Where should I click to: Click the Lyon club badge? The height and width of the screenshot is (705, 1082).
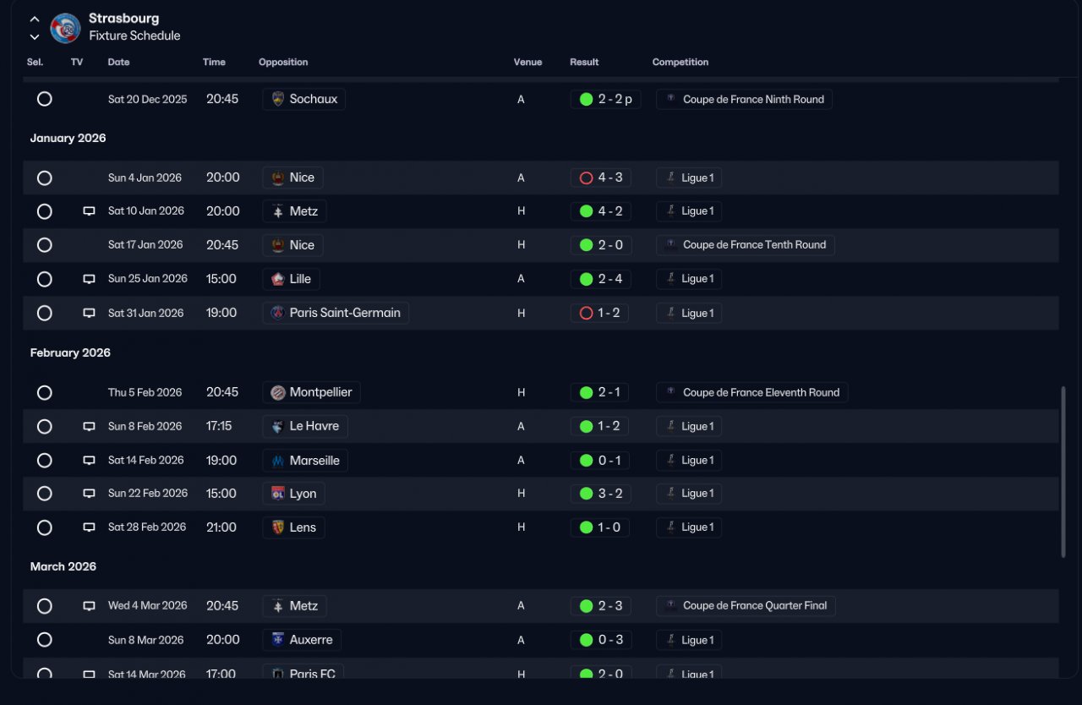pyautogui.click(x=277, y=494)
